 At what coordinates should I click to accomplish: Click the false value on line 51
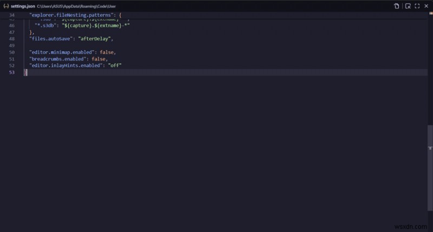click(99, 59)
